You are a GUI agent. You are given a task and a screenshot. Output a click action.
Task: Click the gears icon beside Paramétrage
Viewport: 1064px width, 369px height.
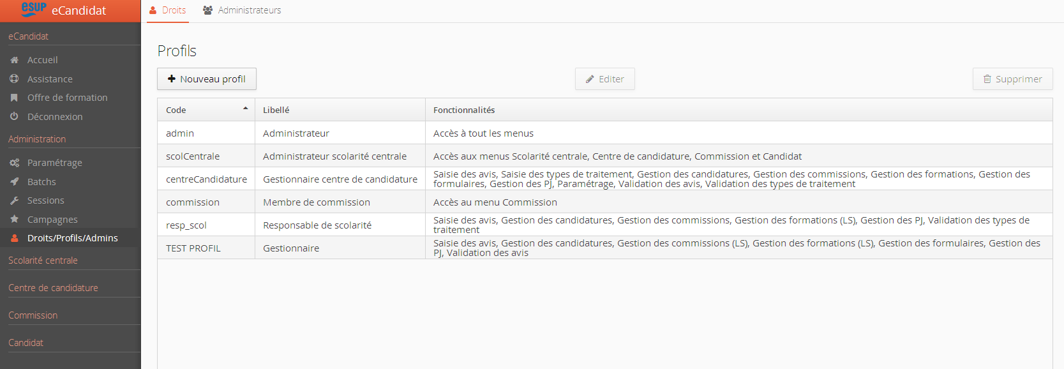14,163
